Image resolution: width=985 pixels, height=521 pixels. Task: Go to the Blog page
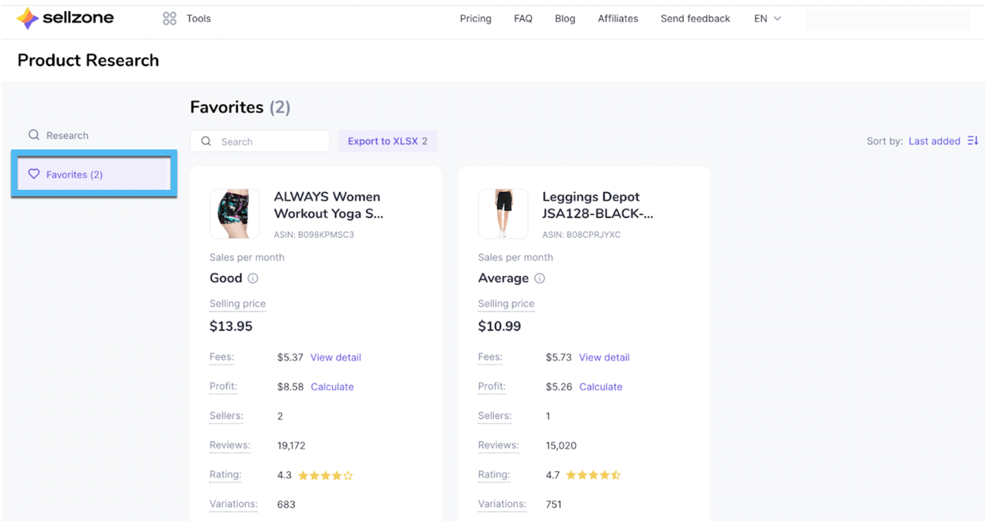(564, 18)
